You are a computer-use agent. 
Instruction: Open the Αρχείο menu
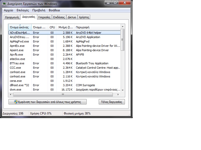(8, 10)
